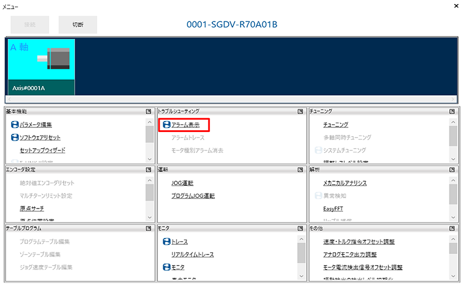Click the icon beside ソフトウェアリセット
The width and height of the screenshot is (464, 297).
tap(14, 137)
